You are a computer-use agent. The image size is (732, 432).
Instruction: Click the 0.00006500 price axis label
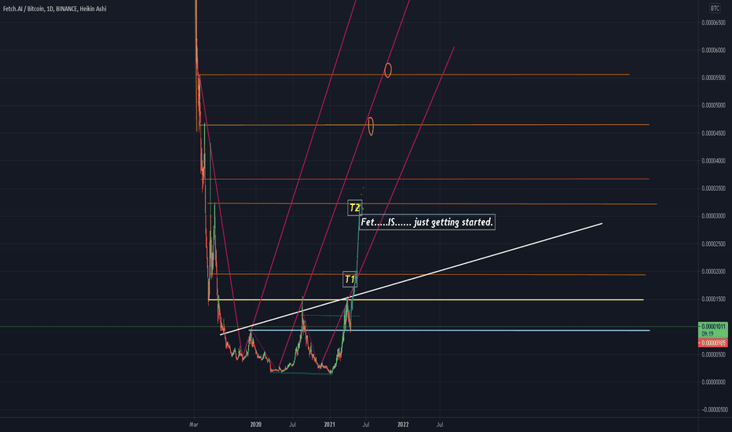pyautogui.click(x=714, y=23)
